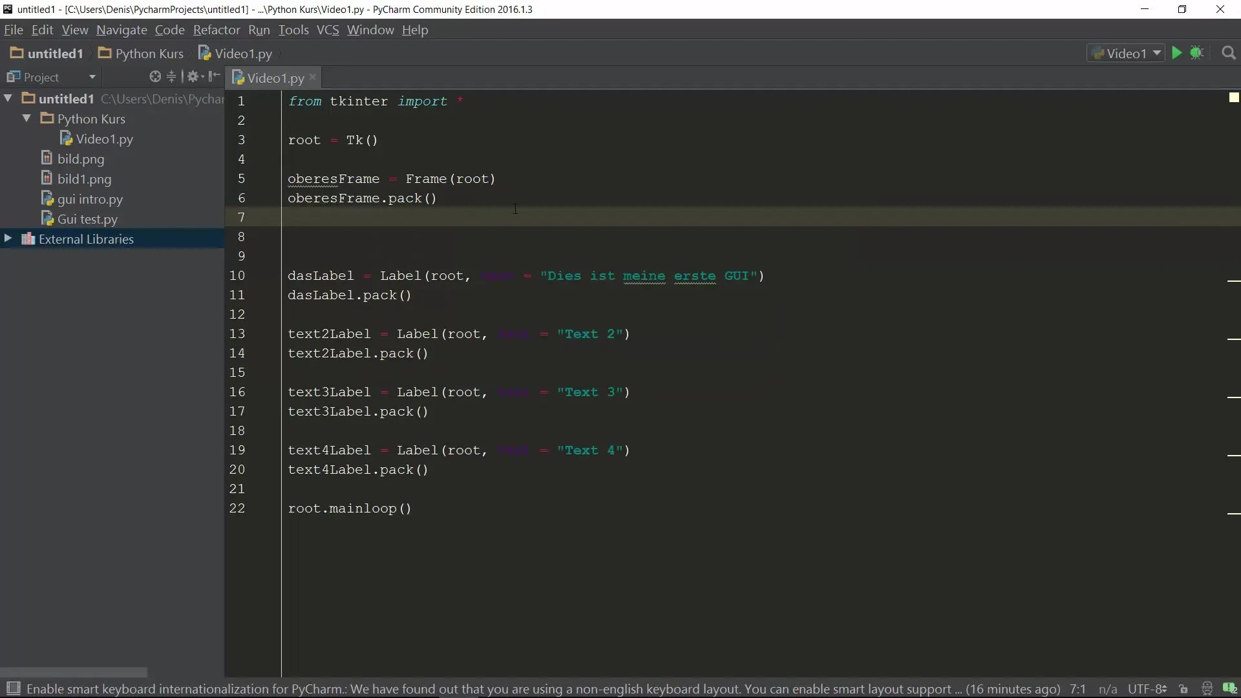
Task: Open the Hector inspector icon in status bar
Action: coord(1207,689)
